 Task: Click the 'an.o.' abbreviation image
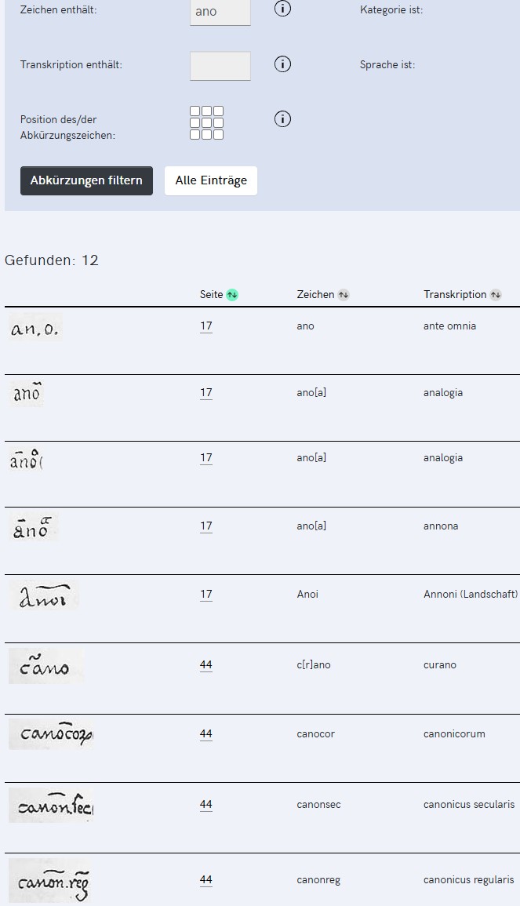35,328
